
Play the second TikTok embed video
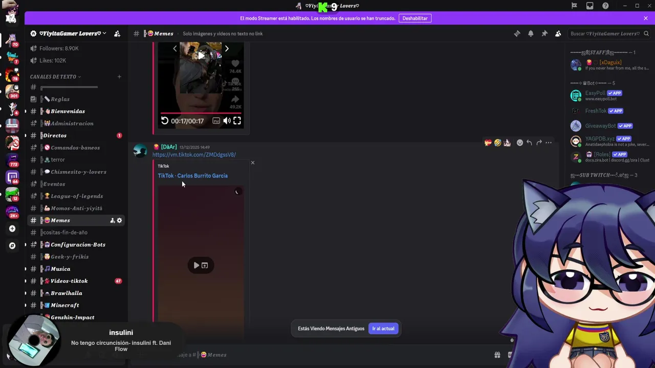click(x=196, y=265)
